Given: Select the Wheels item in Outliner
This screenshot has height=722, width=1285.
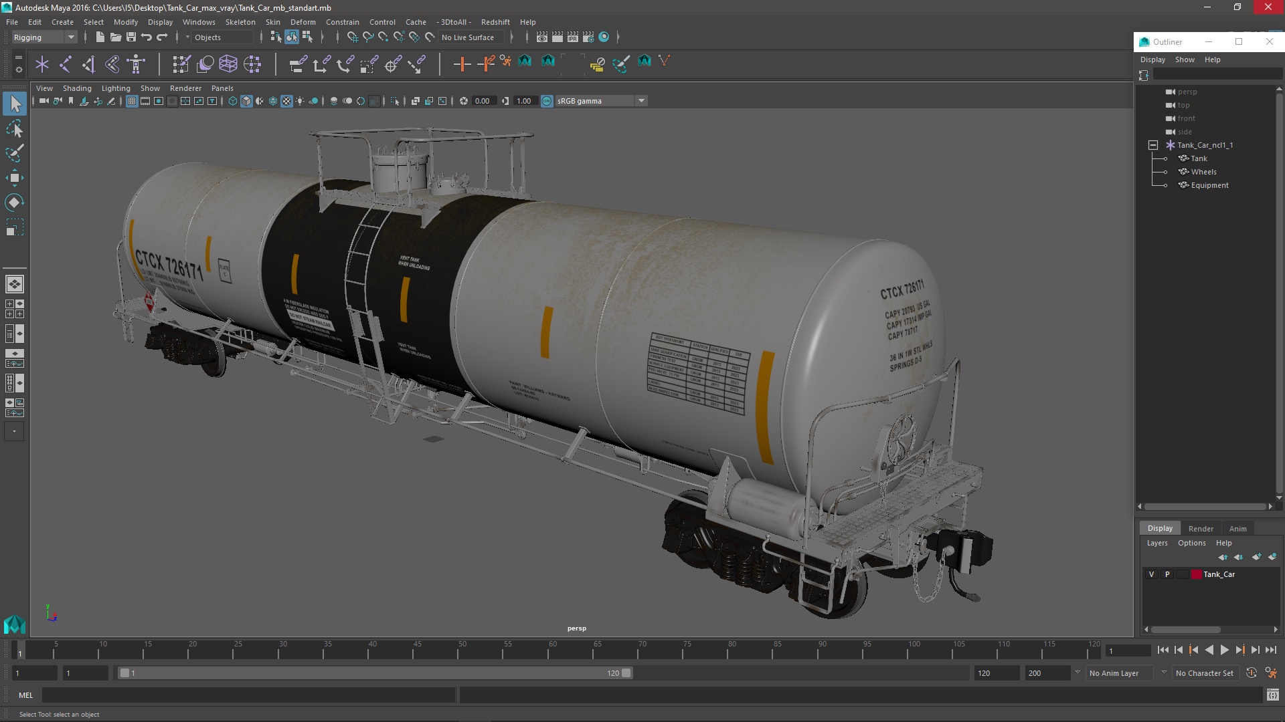Looking at the screenshot, I should click(x=1203, y=172).
